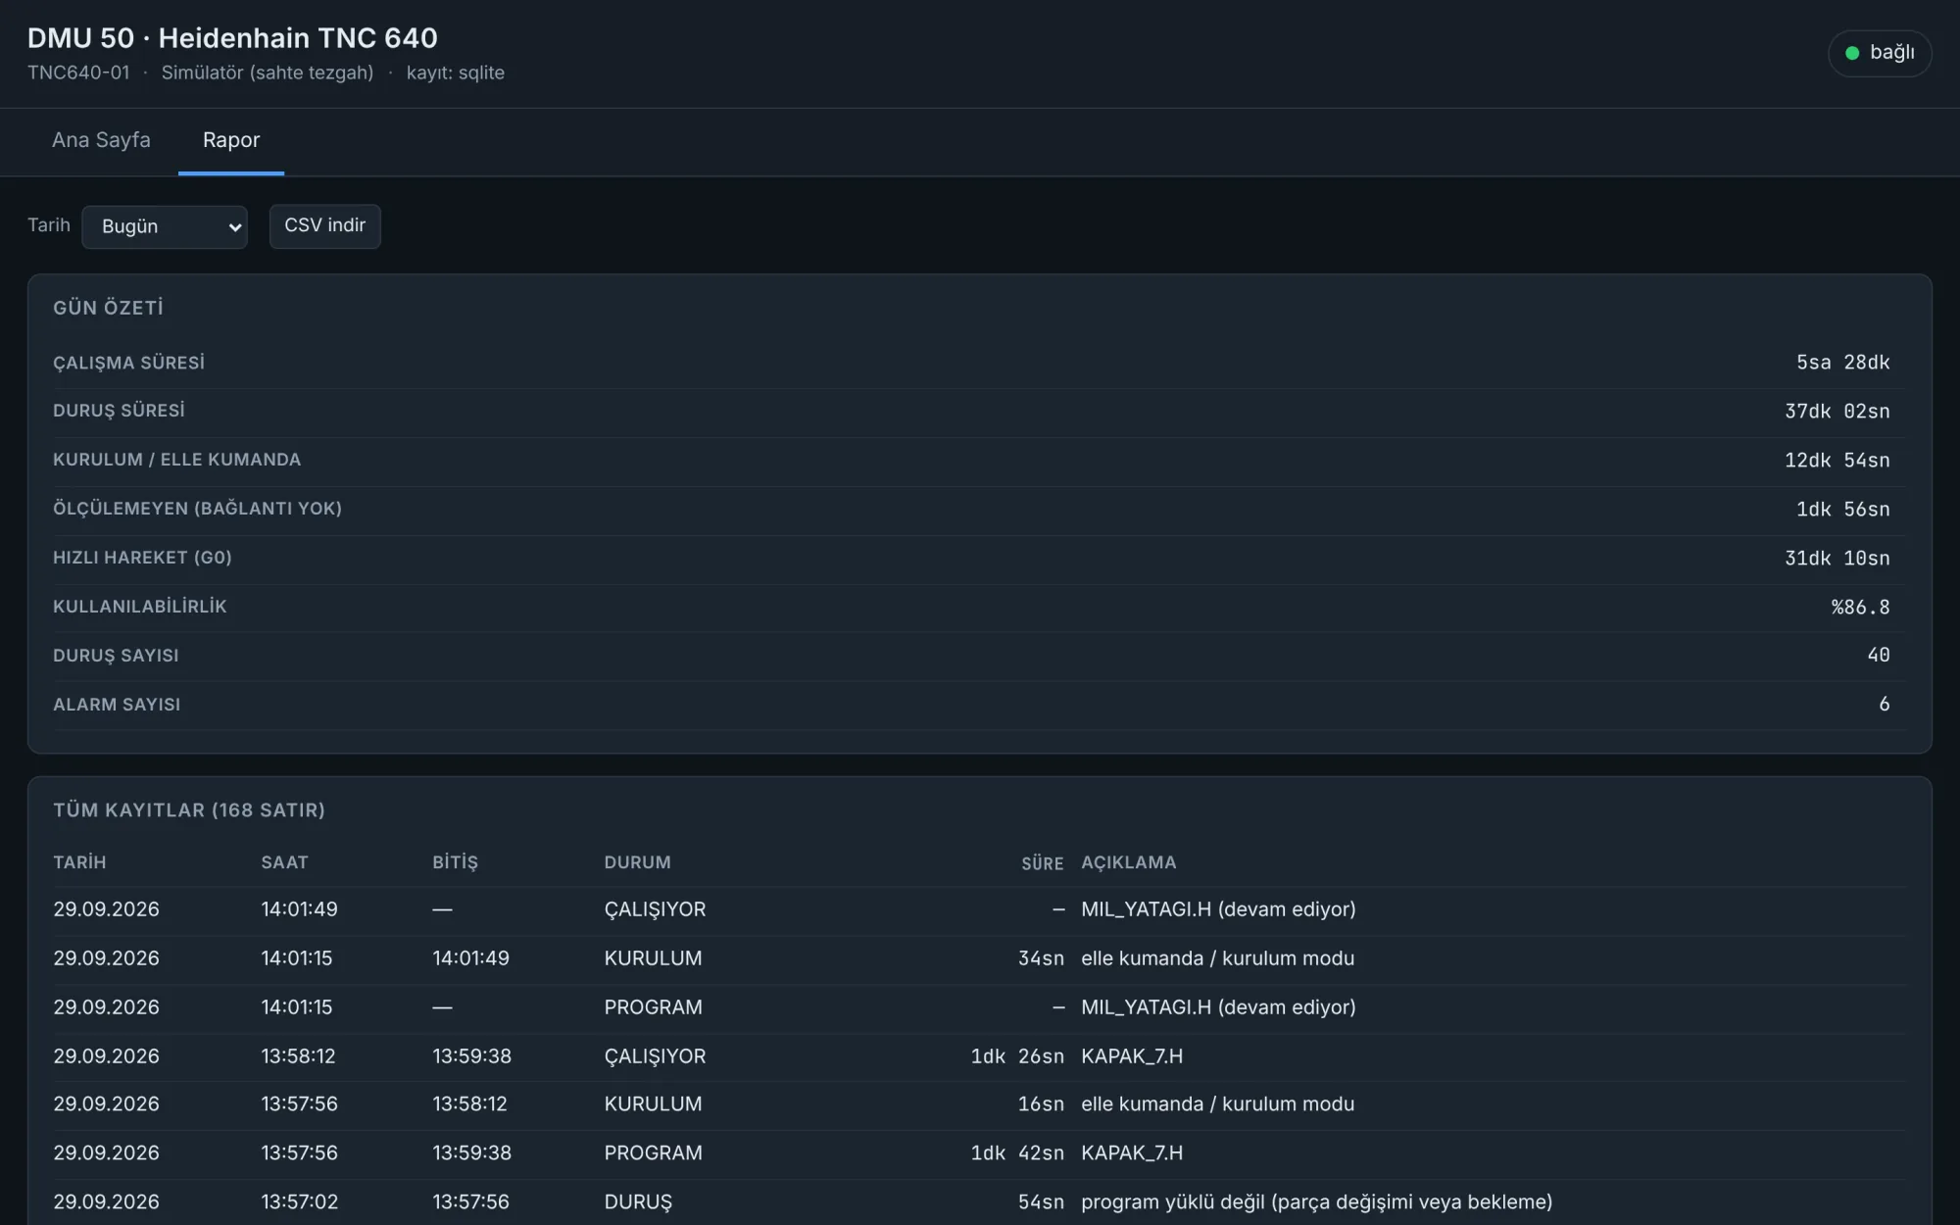
Task: Select the DURUŞ SAYISI label
Action: 116,656
